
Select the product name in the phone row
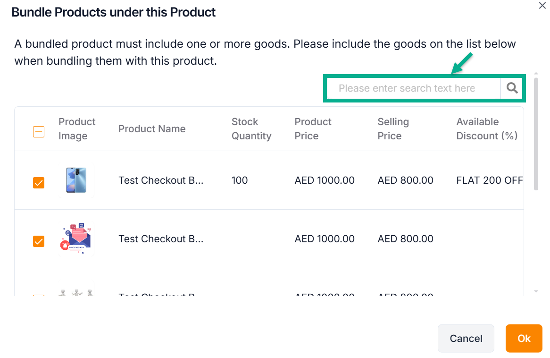[x=161, y=180]
